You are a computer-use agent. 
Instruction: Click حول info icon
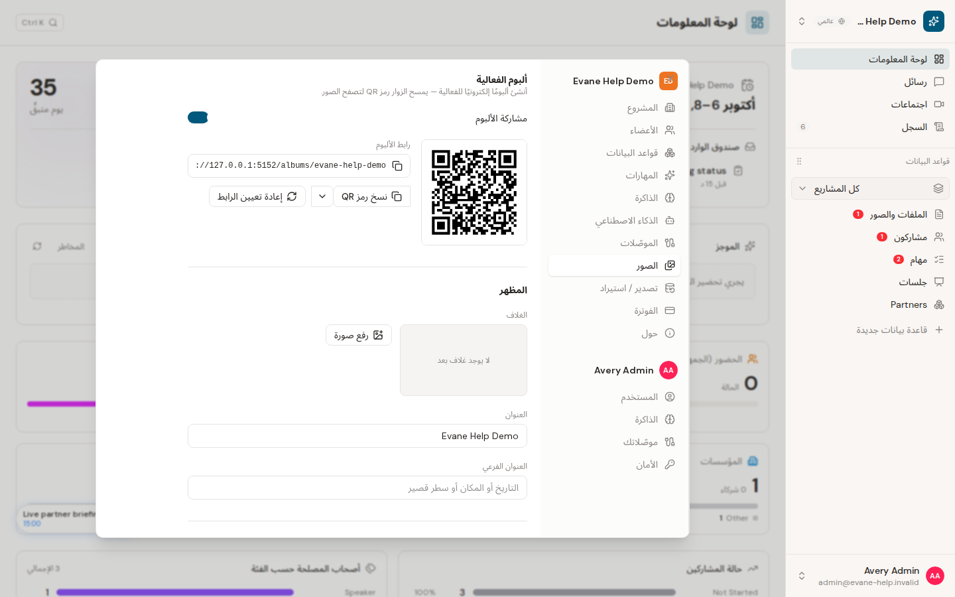coord(670,333)
